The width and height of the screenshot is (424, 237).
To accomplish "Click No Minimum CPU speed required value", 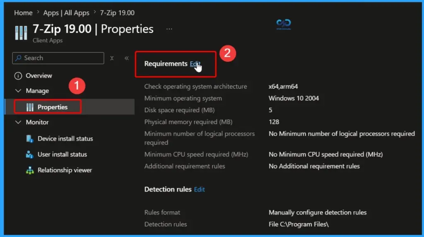I will (325, 155).
